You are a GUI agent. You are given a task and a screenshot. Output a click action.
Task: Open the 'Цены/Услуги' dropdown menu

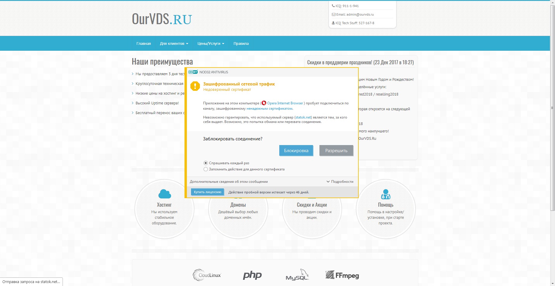tap(211, 44)
